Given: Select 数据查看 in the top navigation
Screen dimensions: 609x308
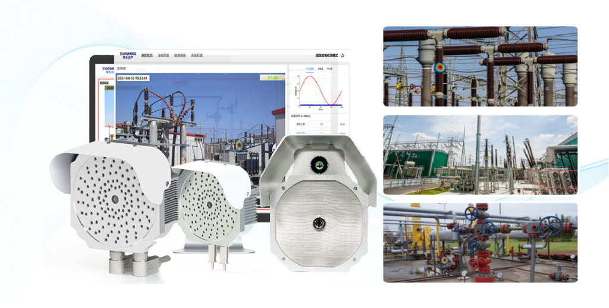Looking at the screenshot, I should 180,55.
